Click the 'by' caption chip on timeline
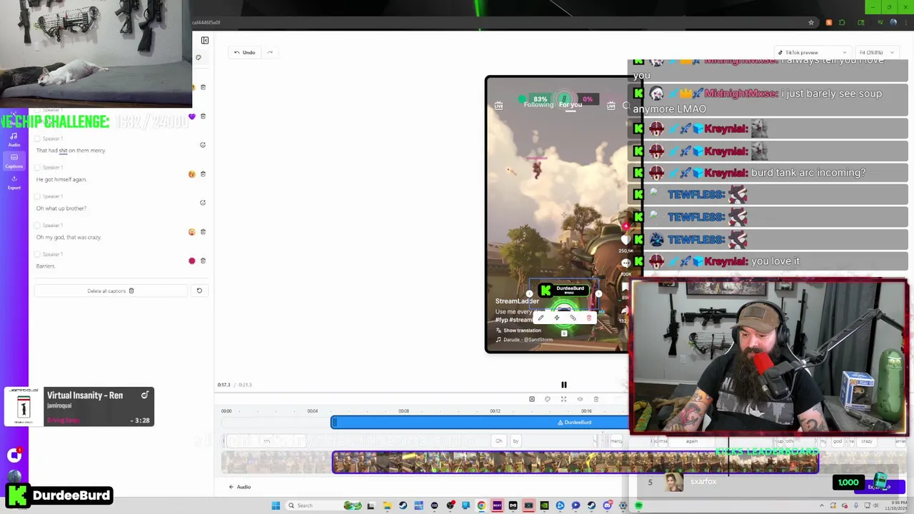Viewport: 914px width, 514px height. 516,441
